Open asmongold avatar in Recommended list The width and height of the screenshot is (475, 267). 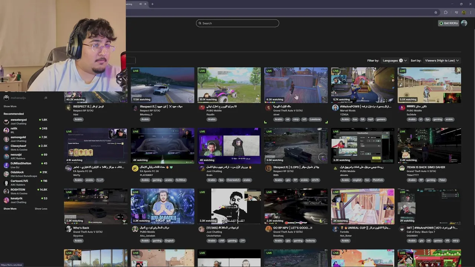tap(6, 139)
